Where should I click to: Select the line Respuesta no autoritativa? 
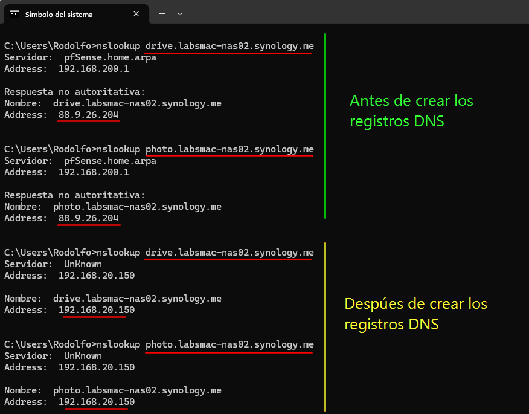tap(75, 92)
